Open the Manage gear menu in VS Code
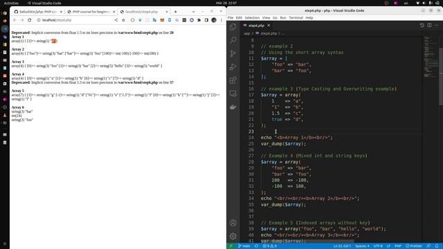Screen dimensions: 443x249 (x=233, y=236)
